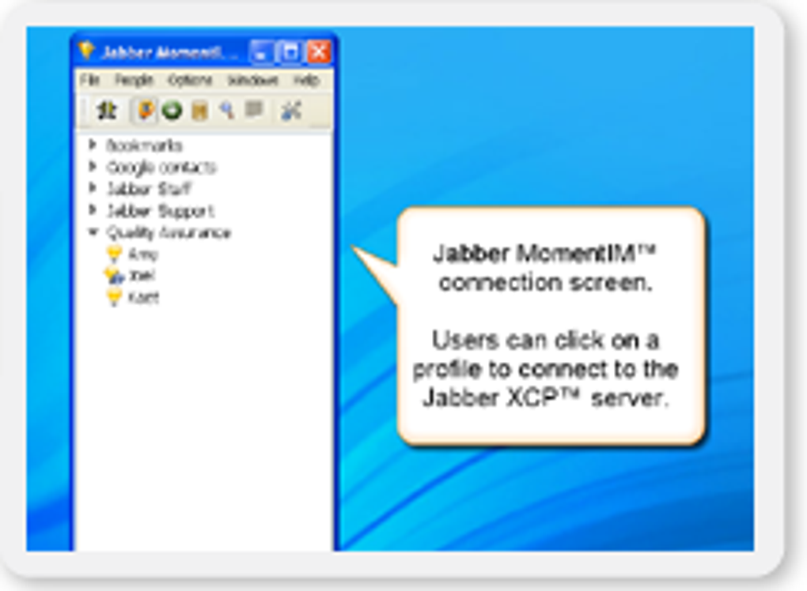The image size is (807, 591).
Task: Close the Jabber MomentIM window
Action: click(319, 52)
